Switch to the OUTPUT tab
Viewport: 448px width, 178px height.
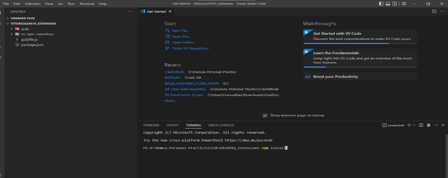click(173, 125)
